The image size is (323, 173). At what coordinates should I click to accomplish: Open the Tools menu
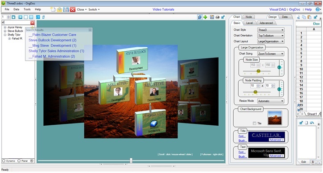coord(27,9)
